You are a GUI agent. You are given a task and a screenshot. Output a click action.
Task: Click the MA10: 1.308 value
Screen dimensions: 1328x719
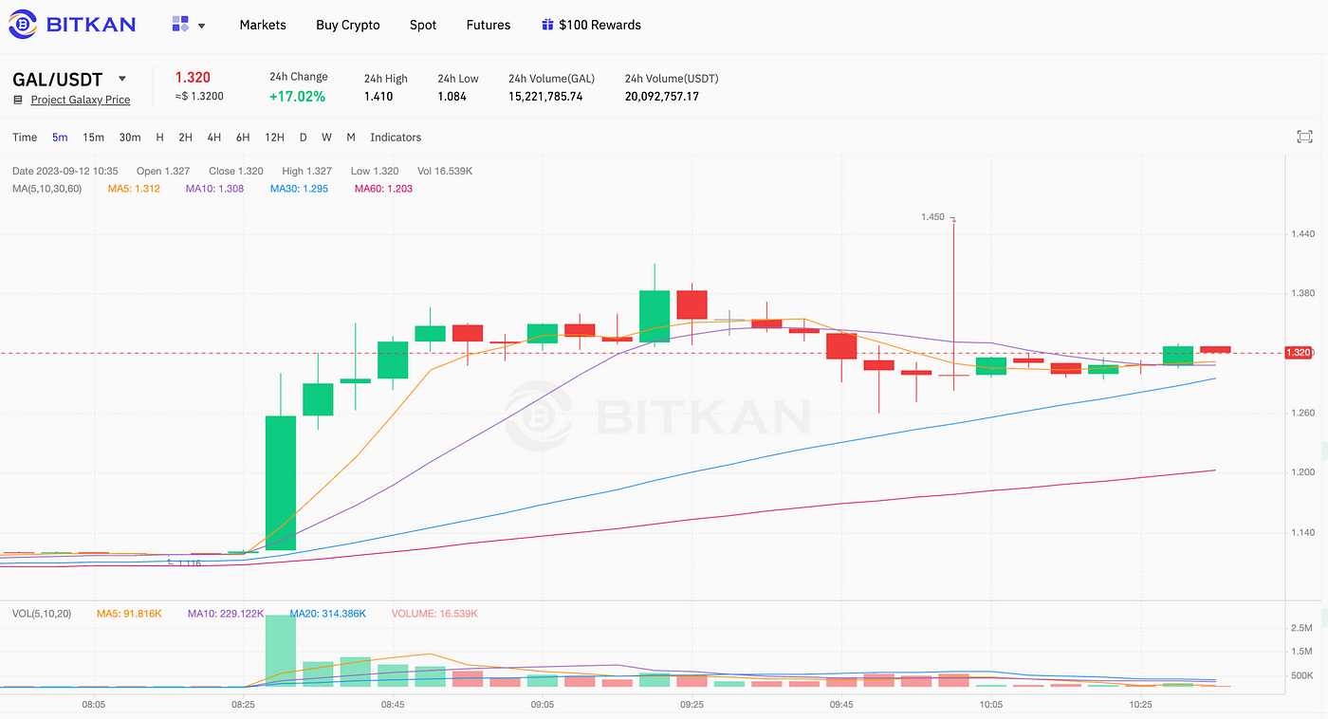pyautogui.click(x=214, y=189)
